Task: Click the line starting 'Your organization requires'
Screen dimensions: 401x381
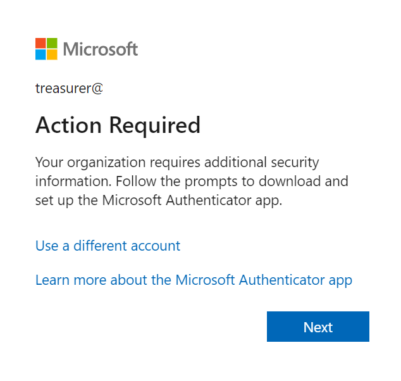Action: [177, 163]
